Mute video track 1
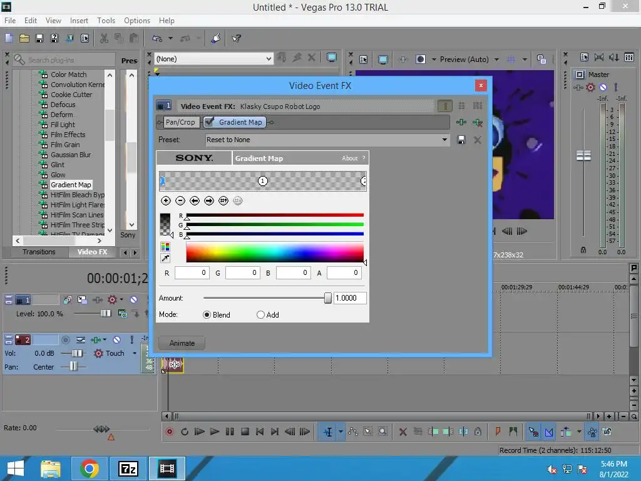The image size is (641, 481). (x=134, y=300)
